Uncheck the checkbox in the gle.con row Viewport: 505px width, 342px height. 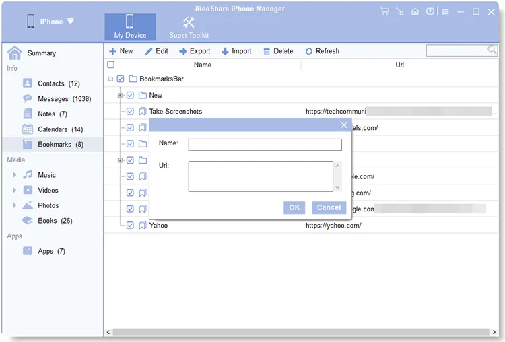130,209
